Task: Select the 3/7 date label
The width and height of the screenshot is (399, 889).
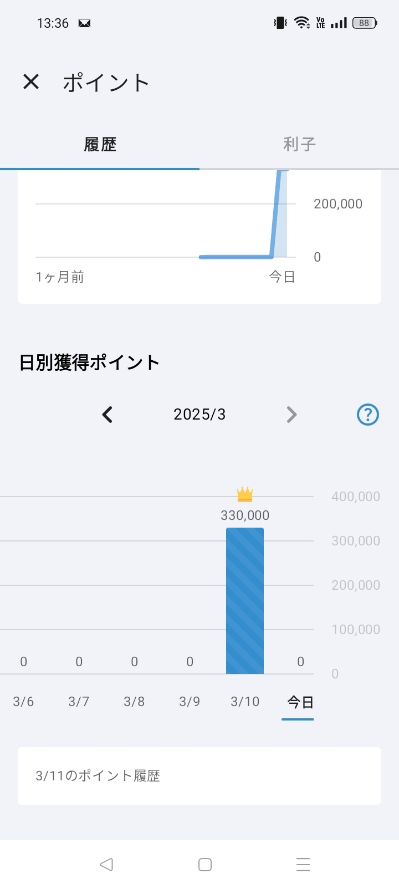Action: (79, 702)
